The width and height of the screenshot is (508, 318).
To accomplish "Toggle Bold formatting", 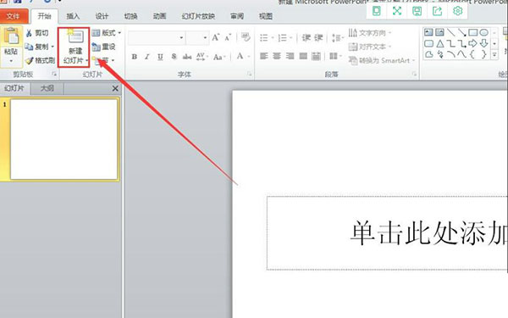I will point(134,57).
